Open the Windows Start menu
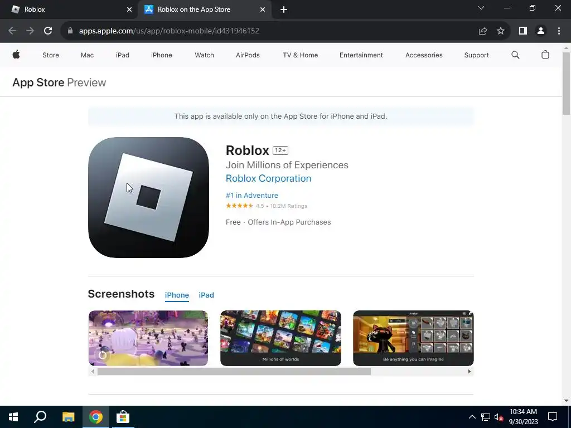 (x=13, y=417)
